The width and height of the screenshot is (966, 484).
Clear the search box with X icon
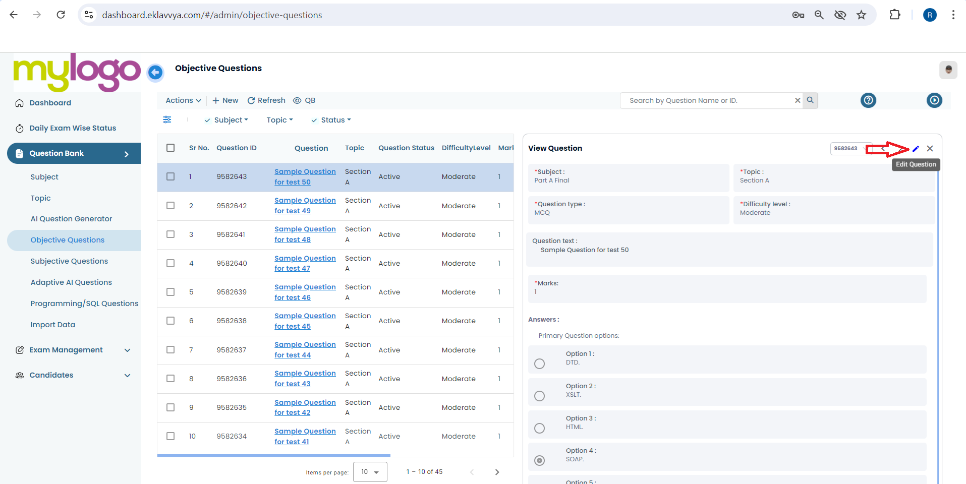point(798,100)
